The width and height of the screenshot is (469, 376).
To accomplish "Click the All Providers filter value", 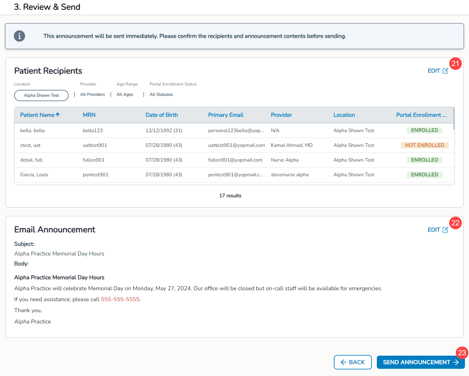I will click(x=92, y=95).
